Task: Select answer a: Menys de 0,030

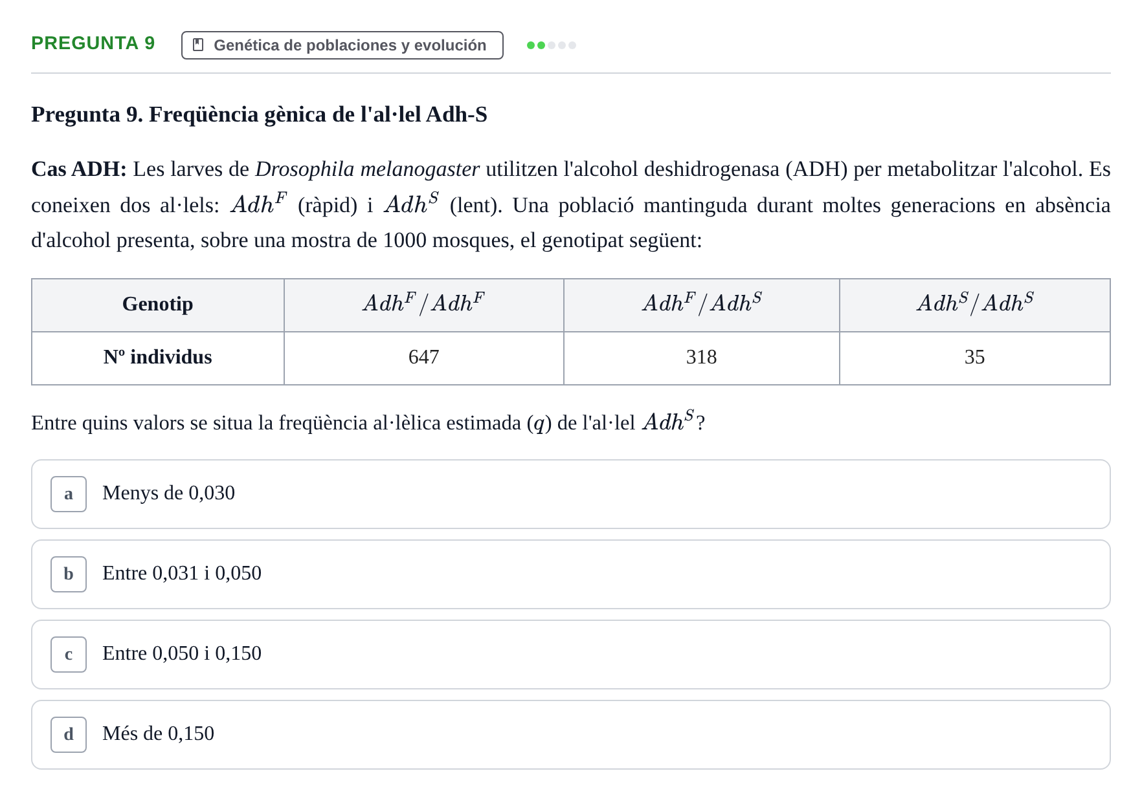Action: tap(570, 494)
